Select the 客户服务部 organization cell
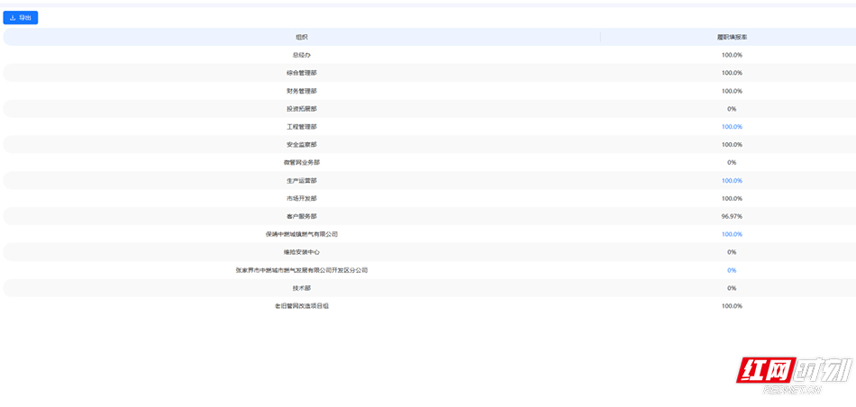Image resolution: width=856 pixels, height=407 pixels. [x=302, y=217]
